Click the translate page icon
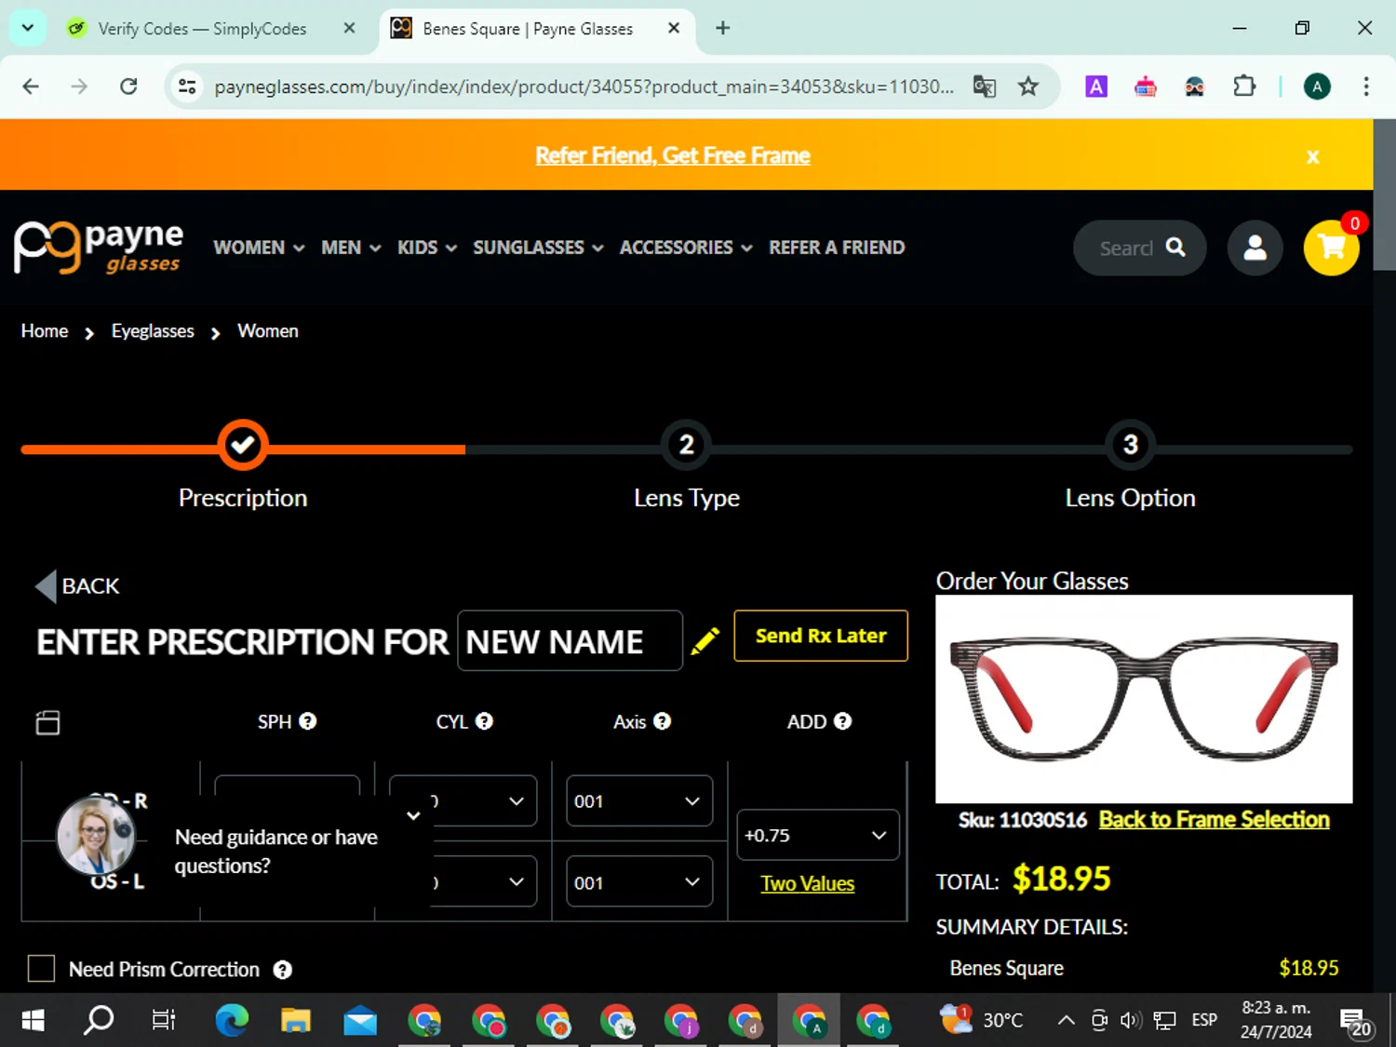 pos(984,87)
